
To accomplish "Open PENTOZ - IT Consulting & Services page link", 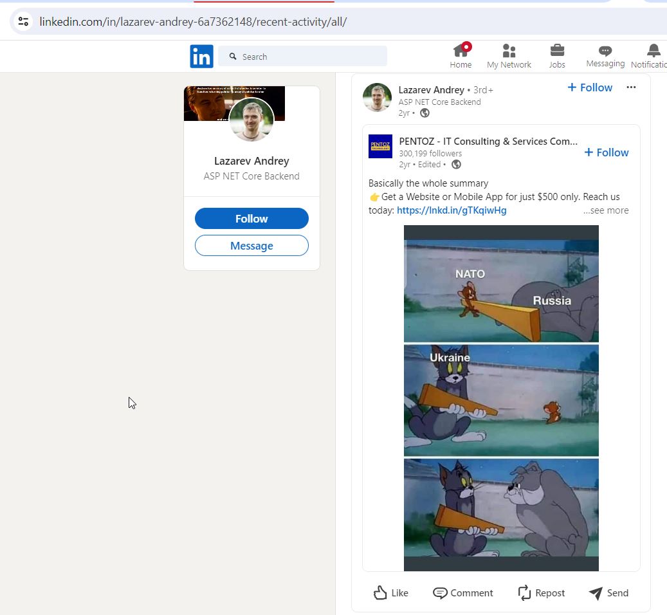I will point(488,141).
